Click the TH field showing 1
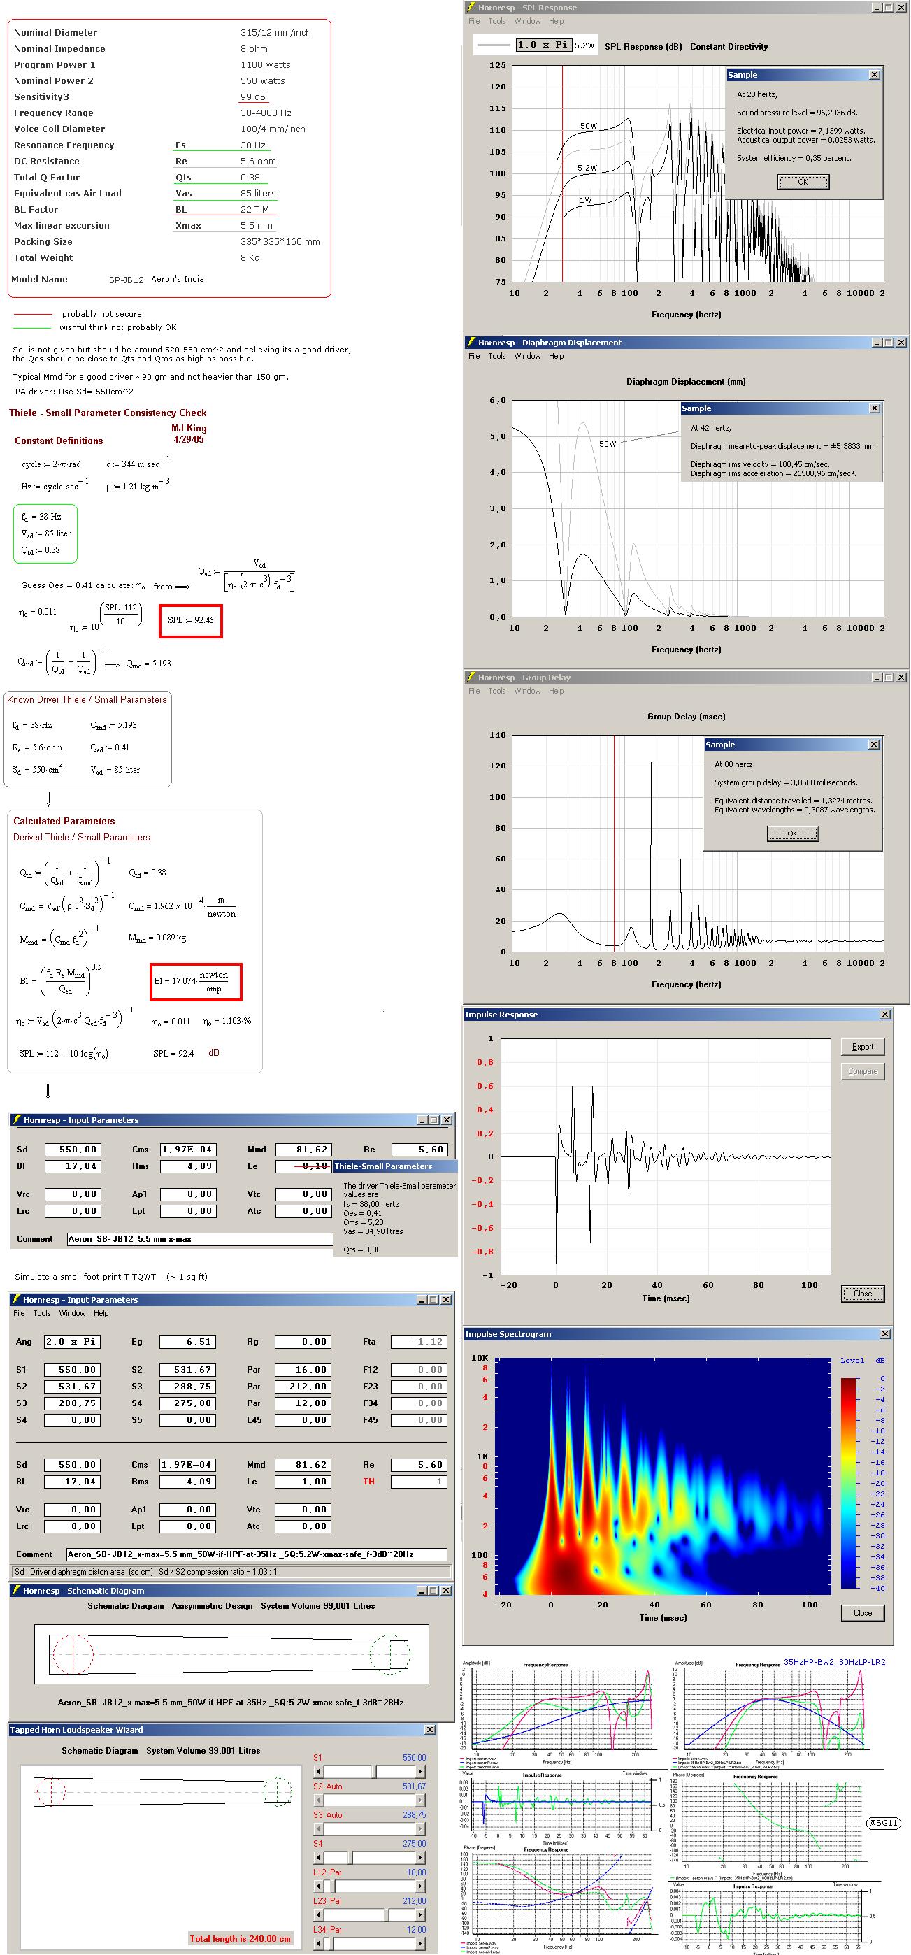This screenshot has width=911, height=1955. (419, 1482)
